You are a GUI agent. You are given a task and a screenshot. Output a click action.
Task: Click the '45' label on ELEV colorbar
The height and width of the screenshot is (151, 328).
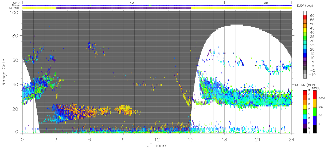[x=312, y=28]
